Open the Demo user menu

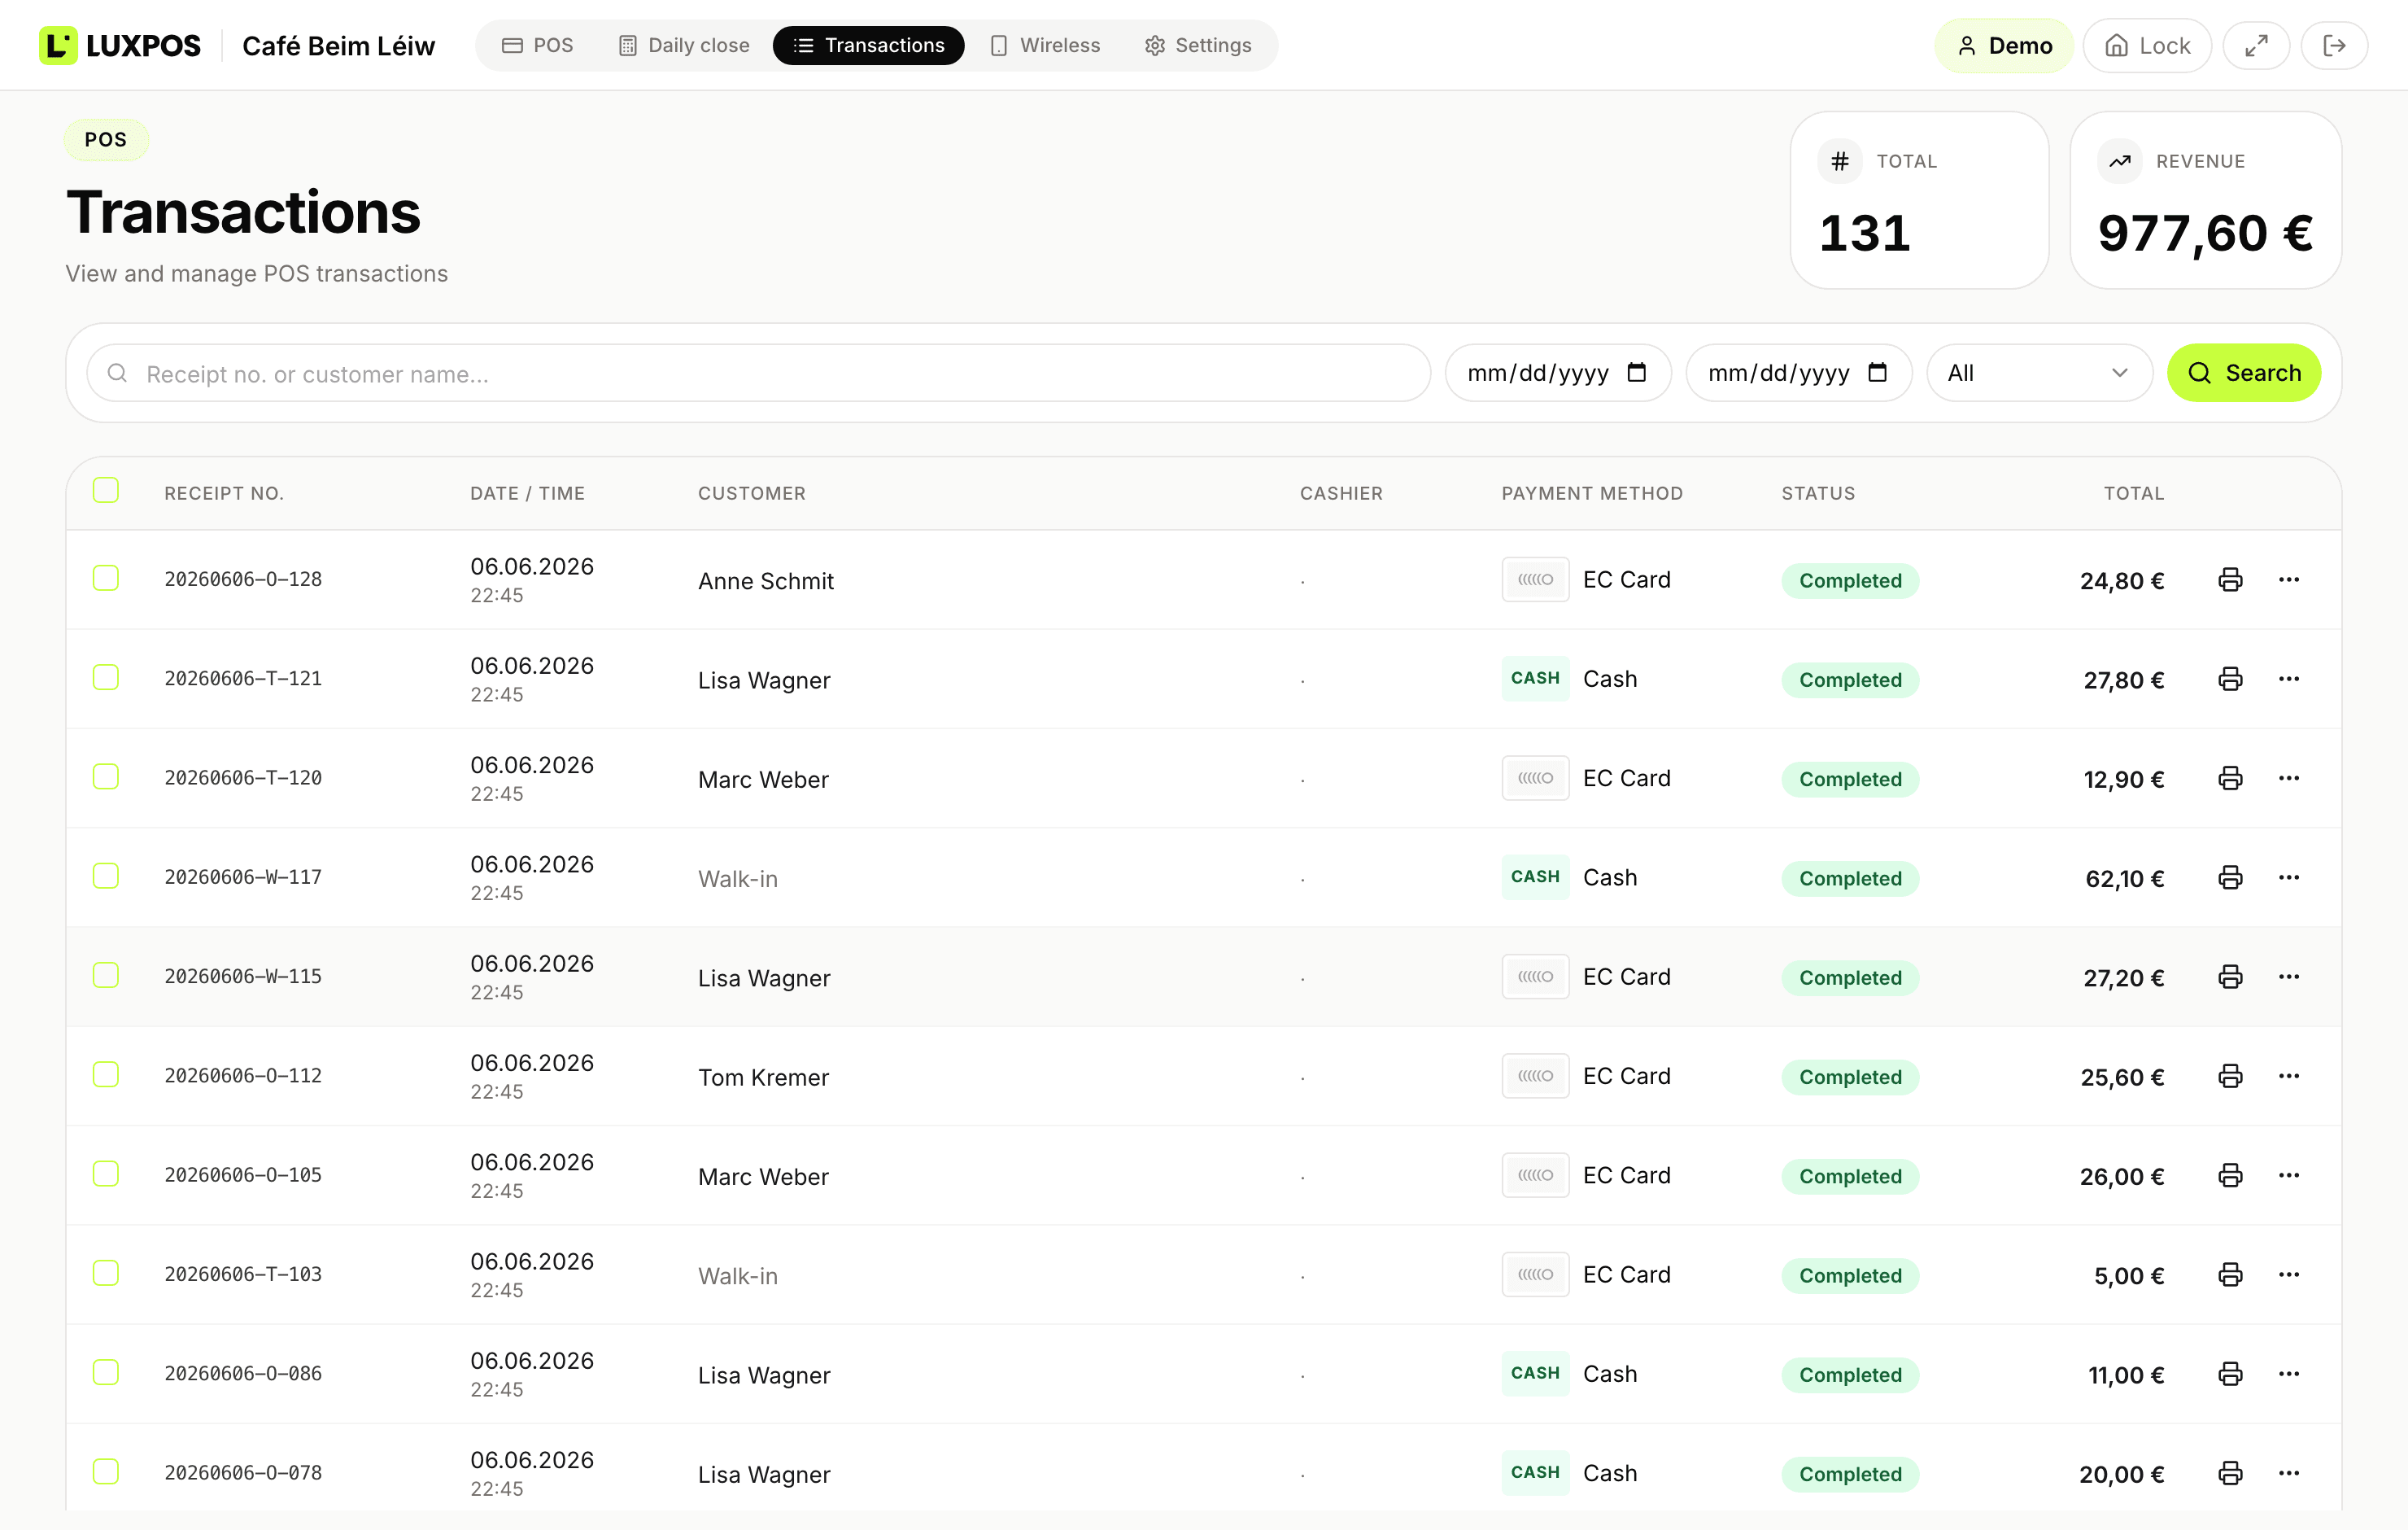pyautogui.click(x=2004, y=46)
